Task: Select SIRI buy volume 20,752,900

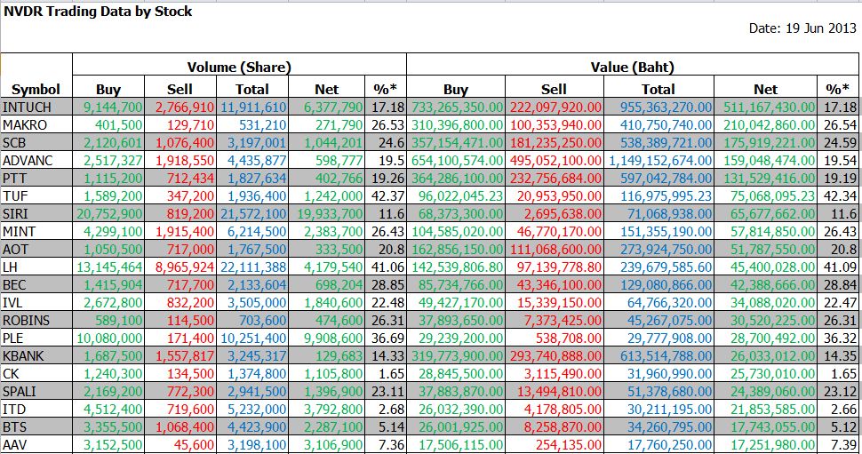Action: tap(108, 214)
